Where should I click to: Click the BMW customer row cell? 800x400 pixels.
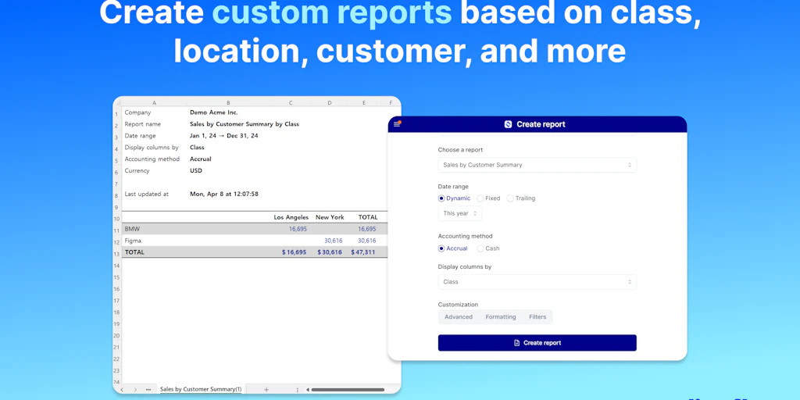point(131,229)
